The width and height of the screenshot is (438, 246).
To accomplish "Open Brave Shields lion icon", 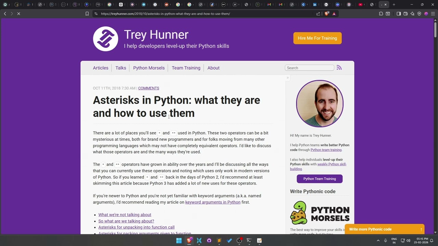I will pos(326,14).
